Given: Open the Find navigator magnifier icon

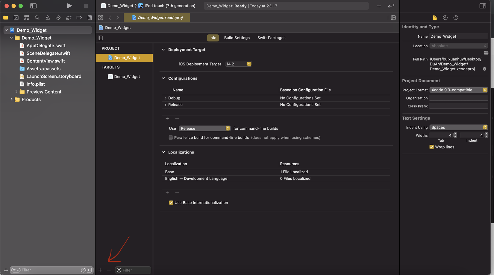Looking at the screenshot, I should point(37,18).
